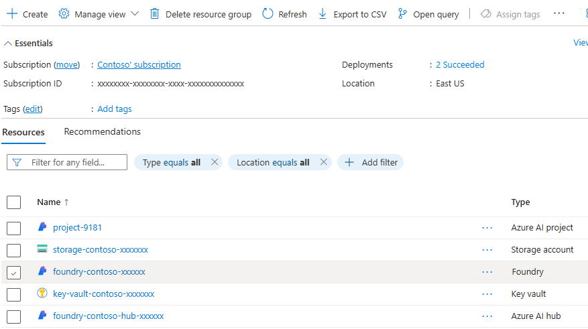Remove the Location equals all filter

(324, 162)
